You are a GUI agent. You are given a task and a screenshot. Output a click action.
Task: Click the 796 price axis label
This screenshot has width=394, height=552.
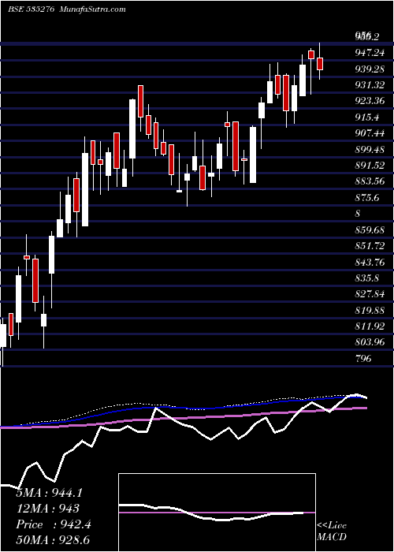(363, 358)
